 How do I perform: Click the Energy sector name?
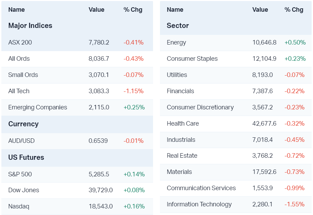tap(176, 42)
